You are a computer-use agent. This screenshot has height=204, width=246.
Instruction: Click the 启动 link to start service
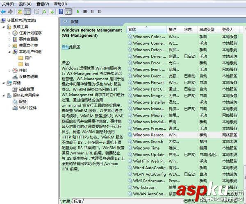click(65, 47)
